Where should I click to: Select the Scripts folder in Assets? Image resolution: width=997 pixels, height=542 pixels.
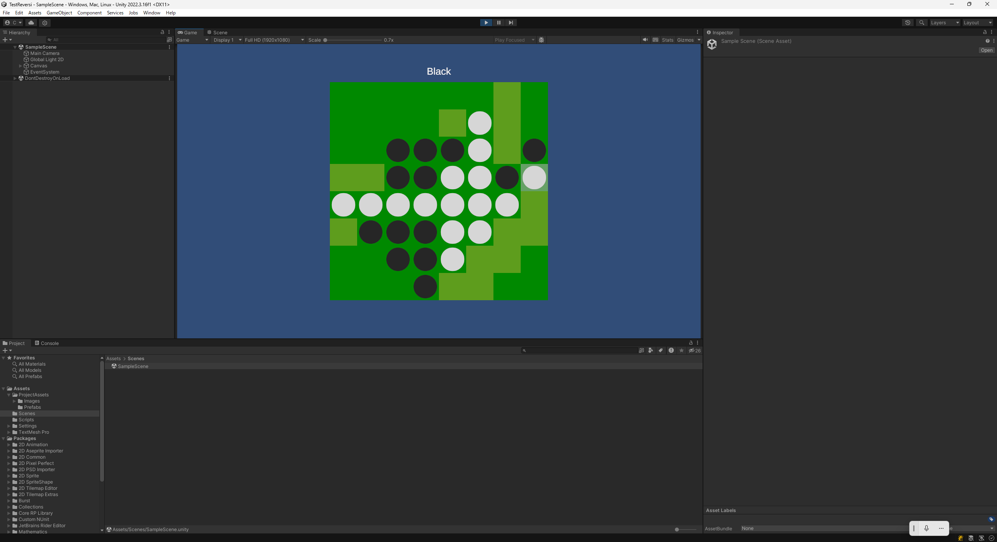pos(26,420)
